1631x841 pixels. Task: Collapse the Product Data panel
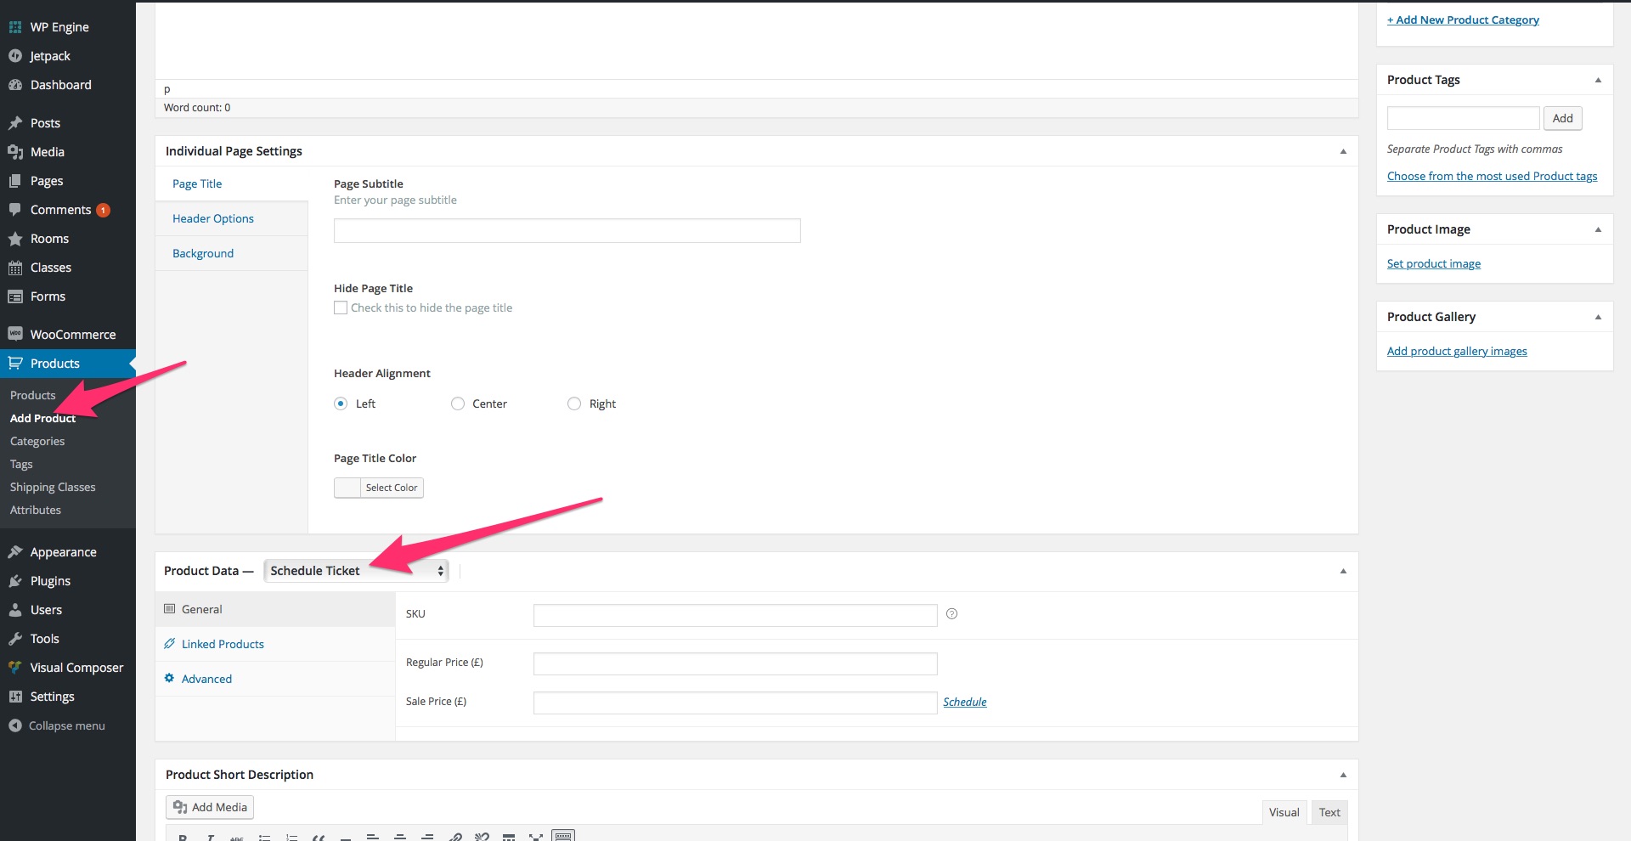click(x=1343, y=571)
